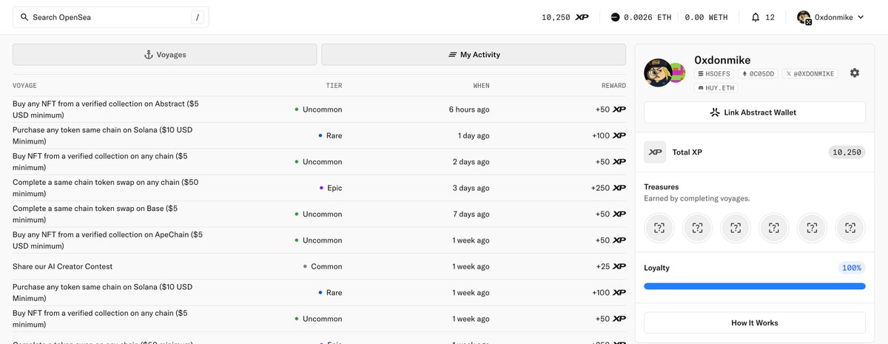
Task: Select the any-chain NFT voyage from 2 days ago
Action: (320, 162)
